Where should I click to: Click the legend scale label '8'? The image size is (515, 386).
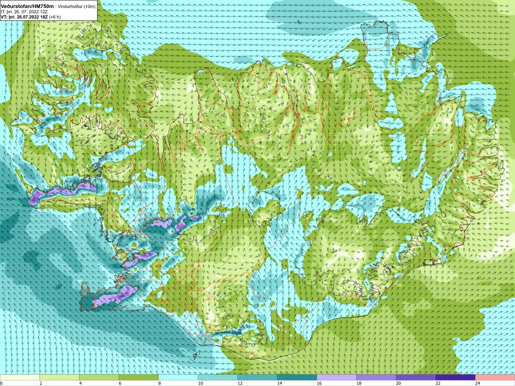pyautogui.click(x=160, y=383)
